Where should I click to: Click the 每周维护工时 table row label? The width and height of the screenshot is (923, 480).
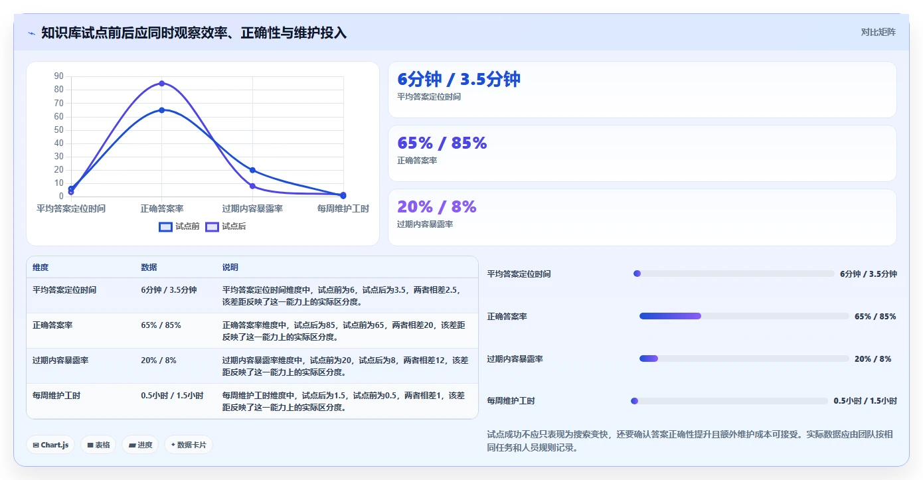click(56, 396)
